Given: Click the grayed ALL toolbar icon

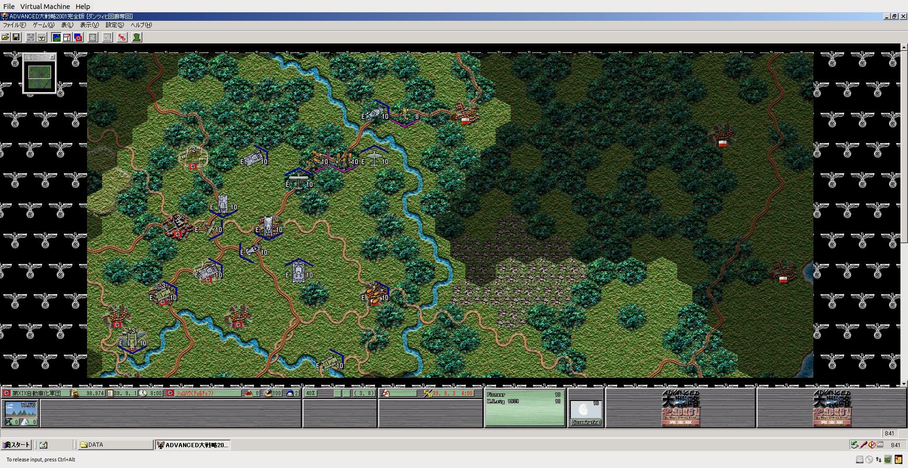Looking at the screenshot, I should 108,37.
